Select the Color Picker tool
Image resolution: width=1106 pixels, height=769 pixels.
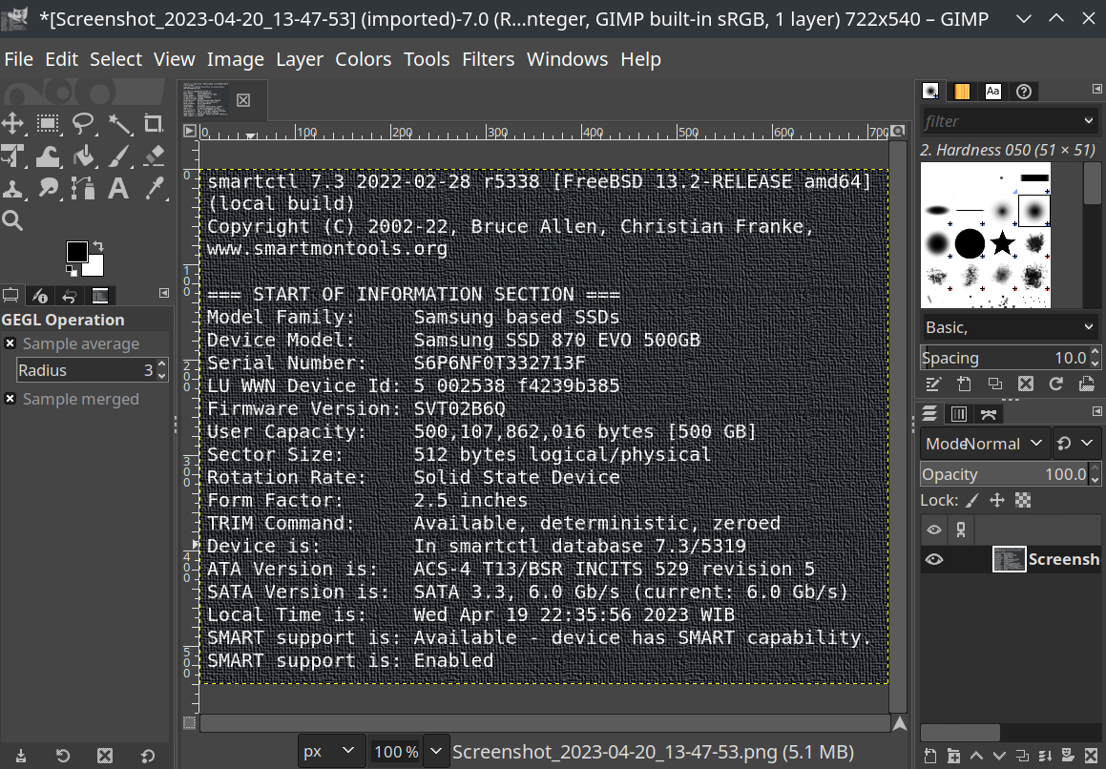click(x=154, y=188)
